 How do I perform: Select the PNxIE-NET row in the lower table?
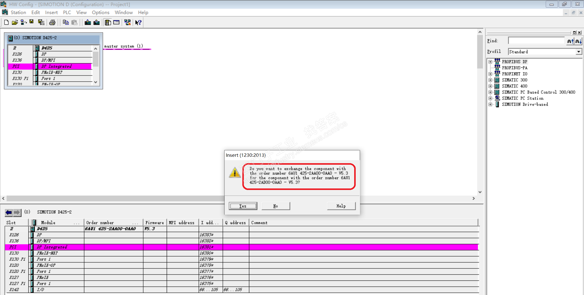(x=242, y=253)
